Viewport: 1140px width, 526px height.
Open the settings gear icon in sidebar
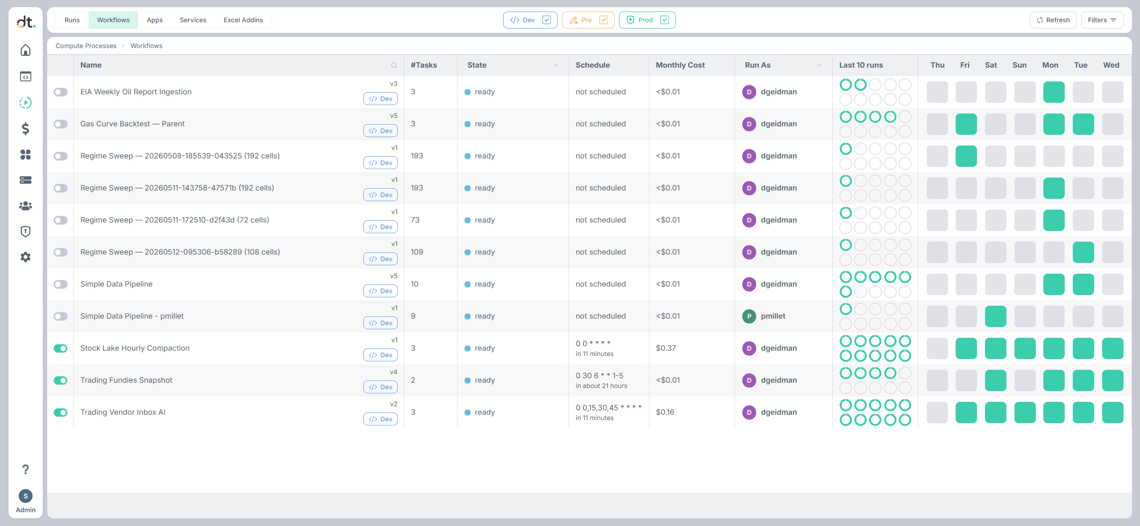(x=25, y=257)
